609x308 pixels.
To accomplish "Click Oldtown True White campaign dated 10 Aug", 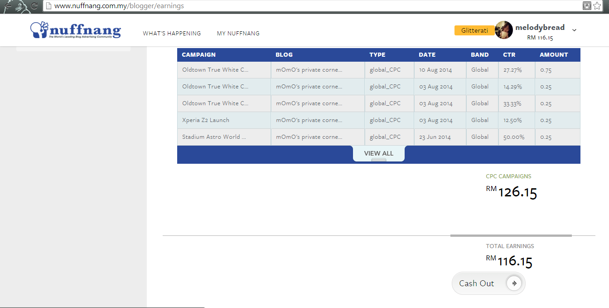I will 224,70.
